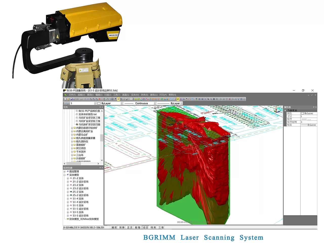Toggle 三维 3D mode in the status bar

point(161,228)
